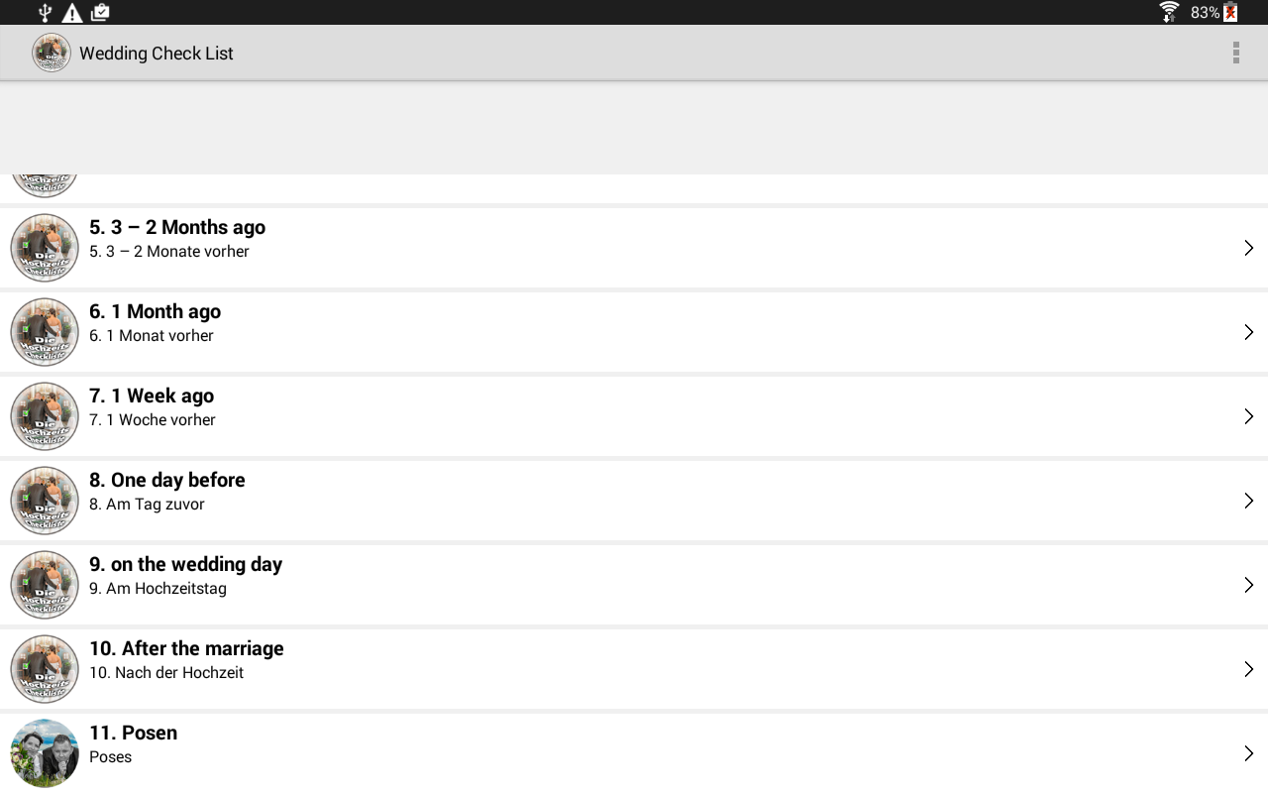The image size is (1268, 793).
Task: Tap the warning triangle notification icon
Action: point(72,13)
